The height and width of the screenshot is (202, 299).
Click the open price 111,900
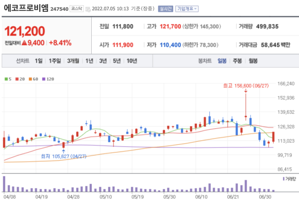(x=123, y=45)
